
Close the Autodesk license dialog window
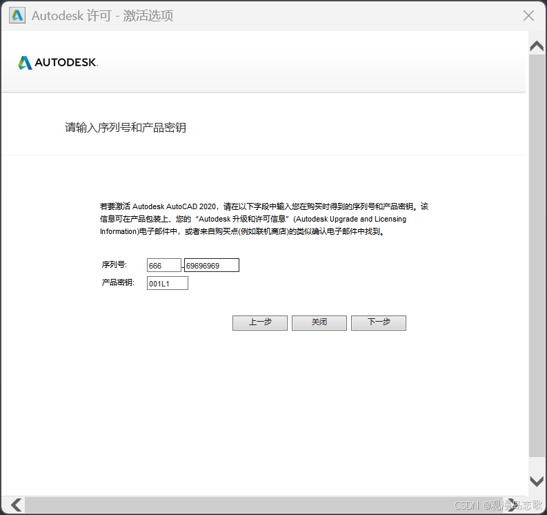[528, 15]
